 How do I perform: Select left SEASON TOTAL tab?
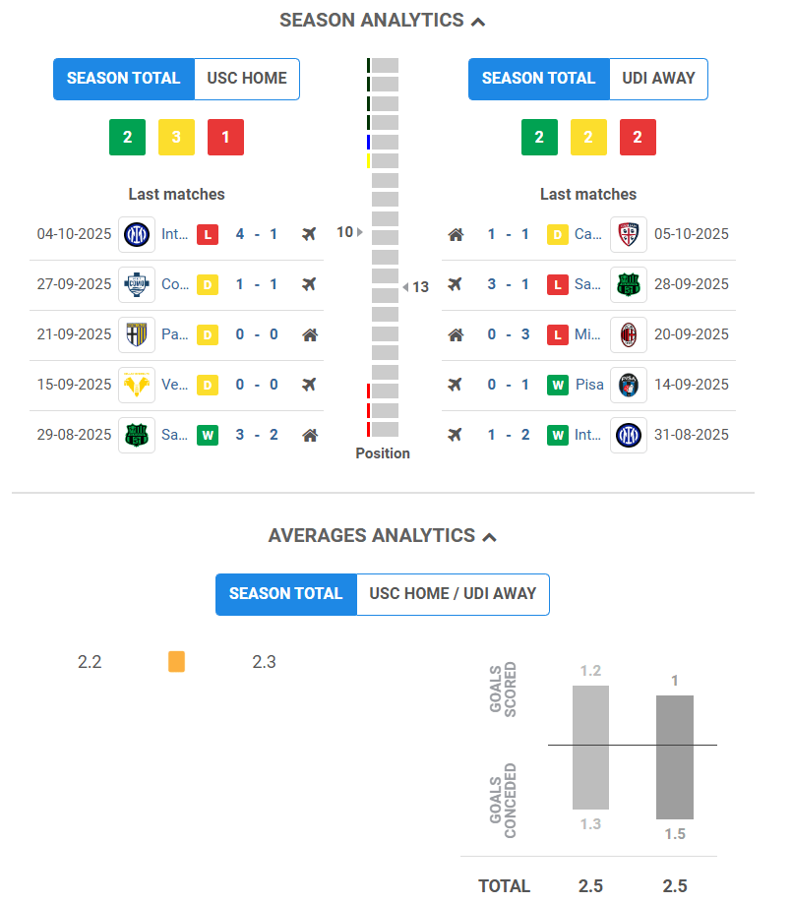(x=124, y=79)
